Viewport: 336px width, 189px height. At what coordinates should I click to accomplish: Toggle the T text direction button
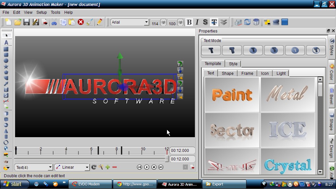point(214,22)
